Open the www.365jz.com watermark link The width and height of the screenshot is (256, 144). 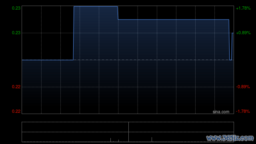click(x=230, y=138)
